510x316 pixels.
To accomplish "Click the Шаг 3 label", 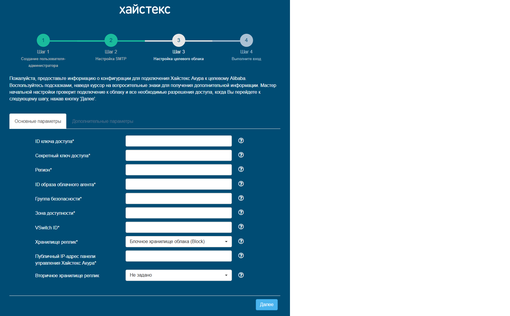I will (179, 52).
